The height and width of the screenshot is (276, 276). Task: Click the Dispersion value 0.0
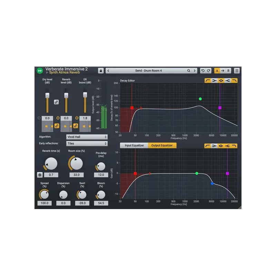coord(63,203)
